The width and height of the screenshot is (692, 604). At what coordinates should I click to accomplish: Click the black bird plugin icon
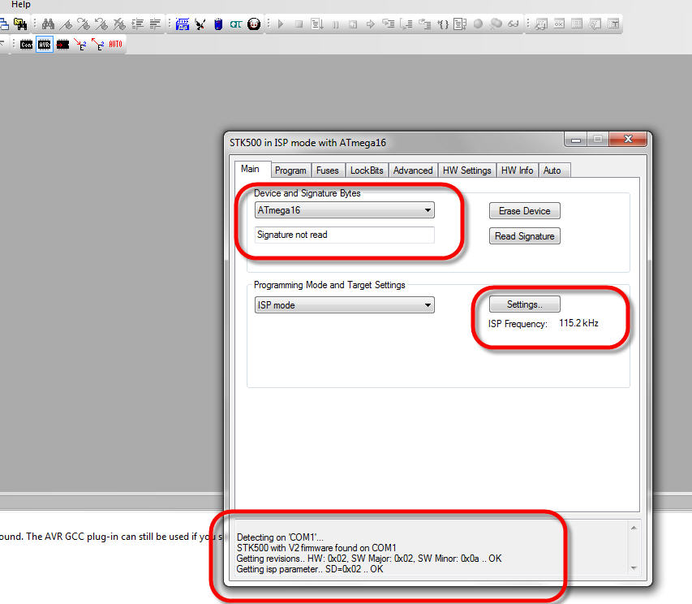click(200, 24)
